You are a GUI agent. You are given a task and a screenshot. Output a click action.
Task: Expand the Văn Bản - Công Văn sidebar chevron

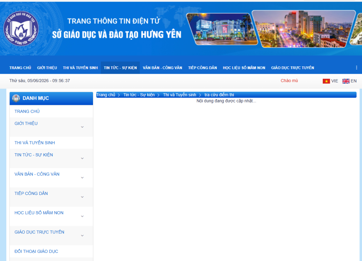pyautogui.click(x=82, y=178)
